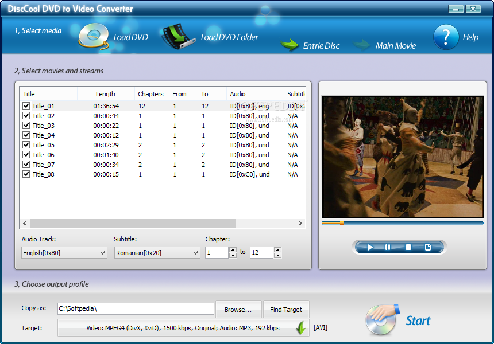This screenshot has width=494, height=344.
Task: Pause the preview video
Action: [388, 248]
